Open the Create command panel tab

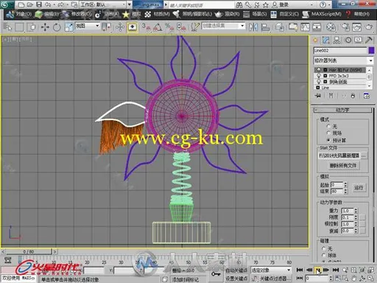coord(315,40)
